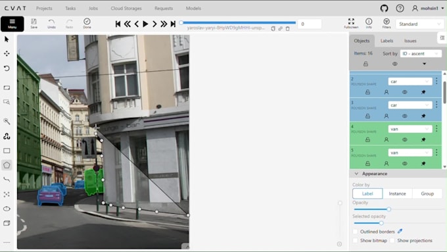Jump forward multiple frames
This screenshot has height=252, width=447.
click(x=164, y=24)
